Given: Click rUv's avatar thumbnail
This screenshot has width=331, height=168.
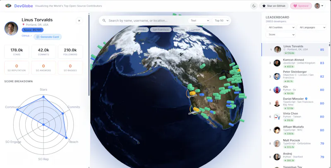Looking at the screenshot, I should (x=277, y=90).
